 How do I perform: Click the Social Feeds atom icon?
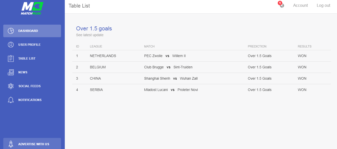coord(11,86)
